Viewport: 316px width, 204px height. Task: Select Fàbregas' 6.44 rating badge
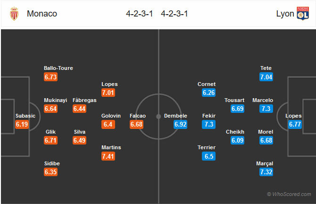80,109
